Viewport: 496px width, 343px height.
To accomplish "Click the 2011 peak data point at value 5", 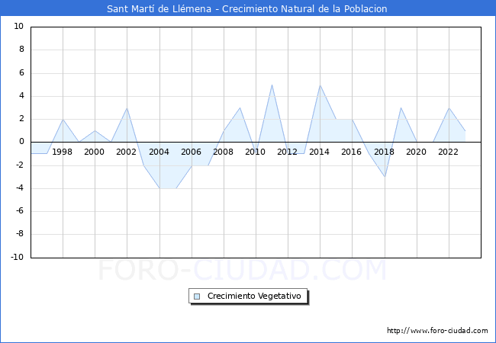I will click(x=272, y=85).
